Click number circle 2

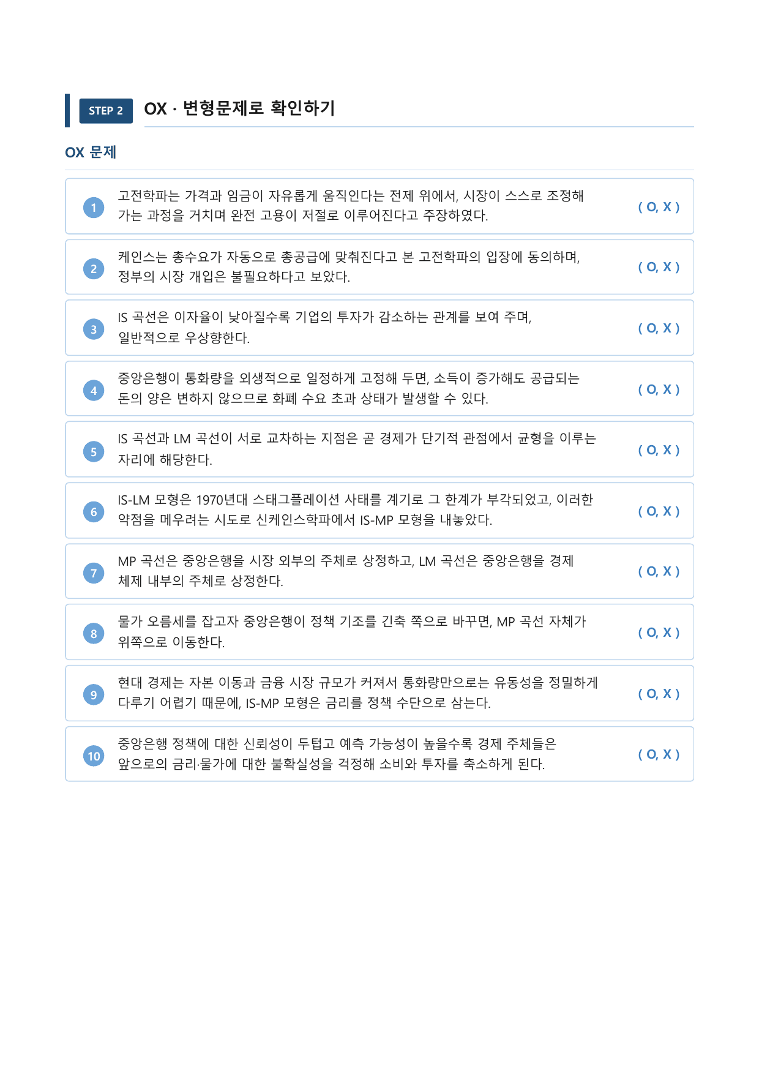(x=94, y=268)
